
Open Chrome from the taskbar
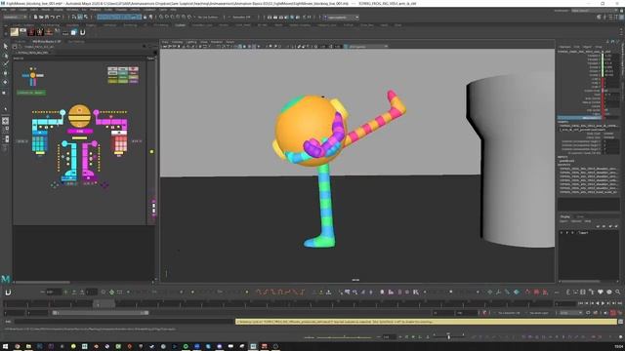click(18, 347)
